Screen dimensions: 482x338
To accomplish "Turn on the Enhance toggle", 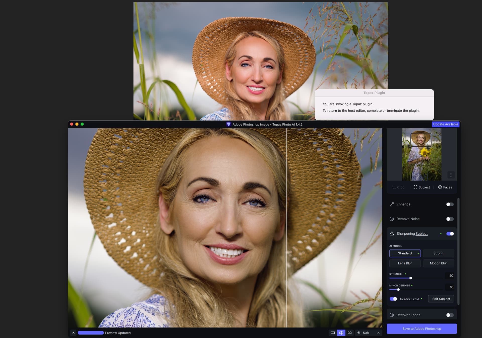I will tap(450, 204).
